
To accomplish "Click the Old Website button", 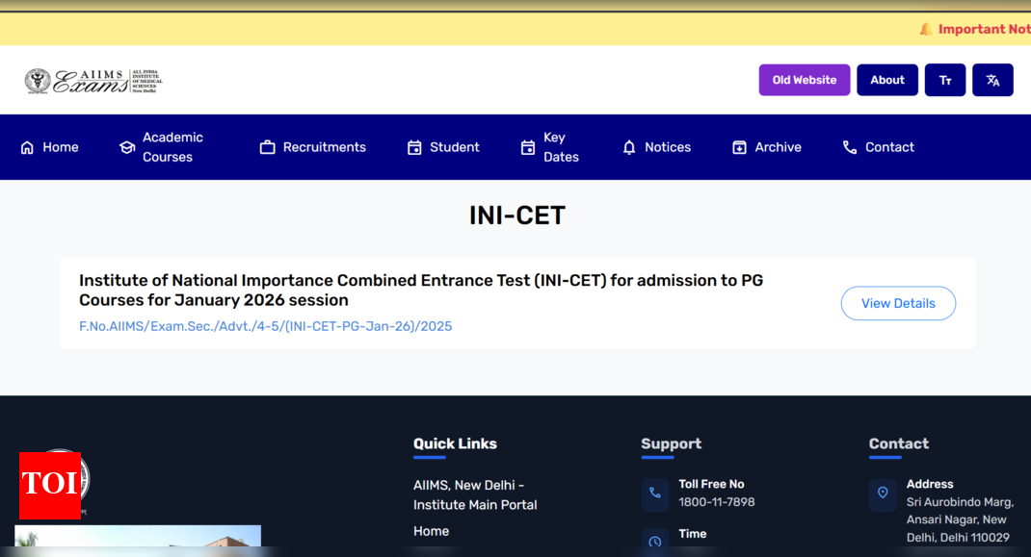I will click(804, 80).
